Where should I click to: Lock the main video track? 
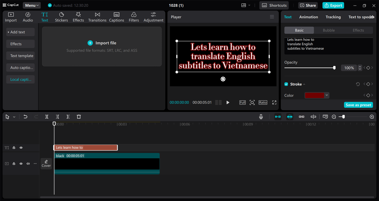coord(14,163)
